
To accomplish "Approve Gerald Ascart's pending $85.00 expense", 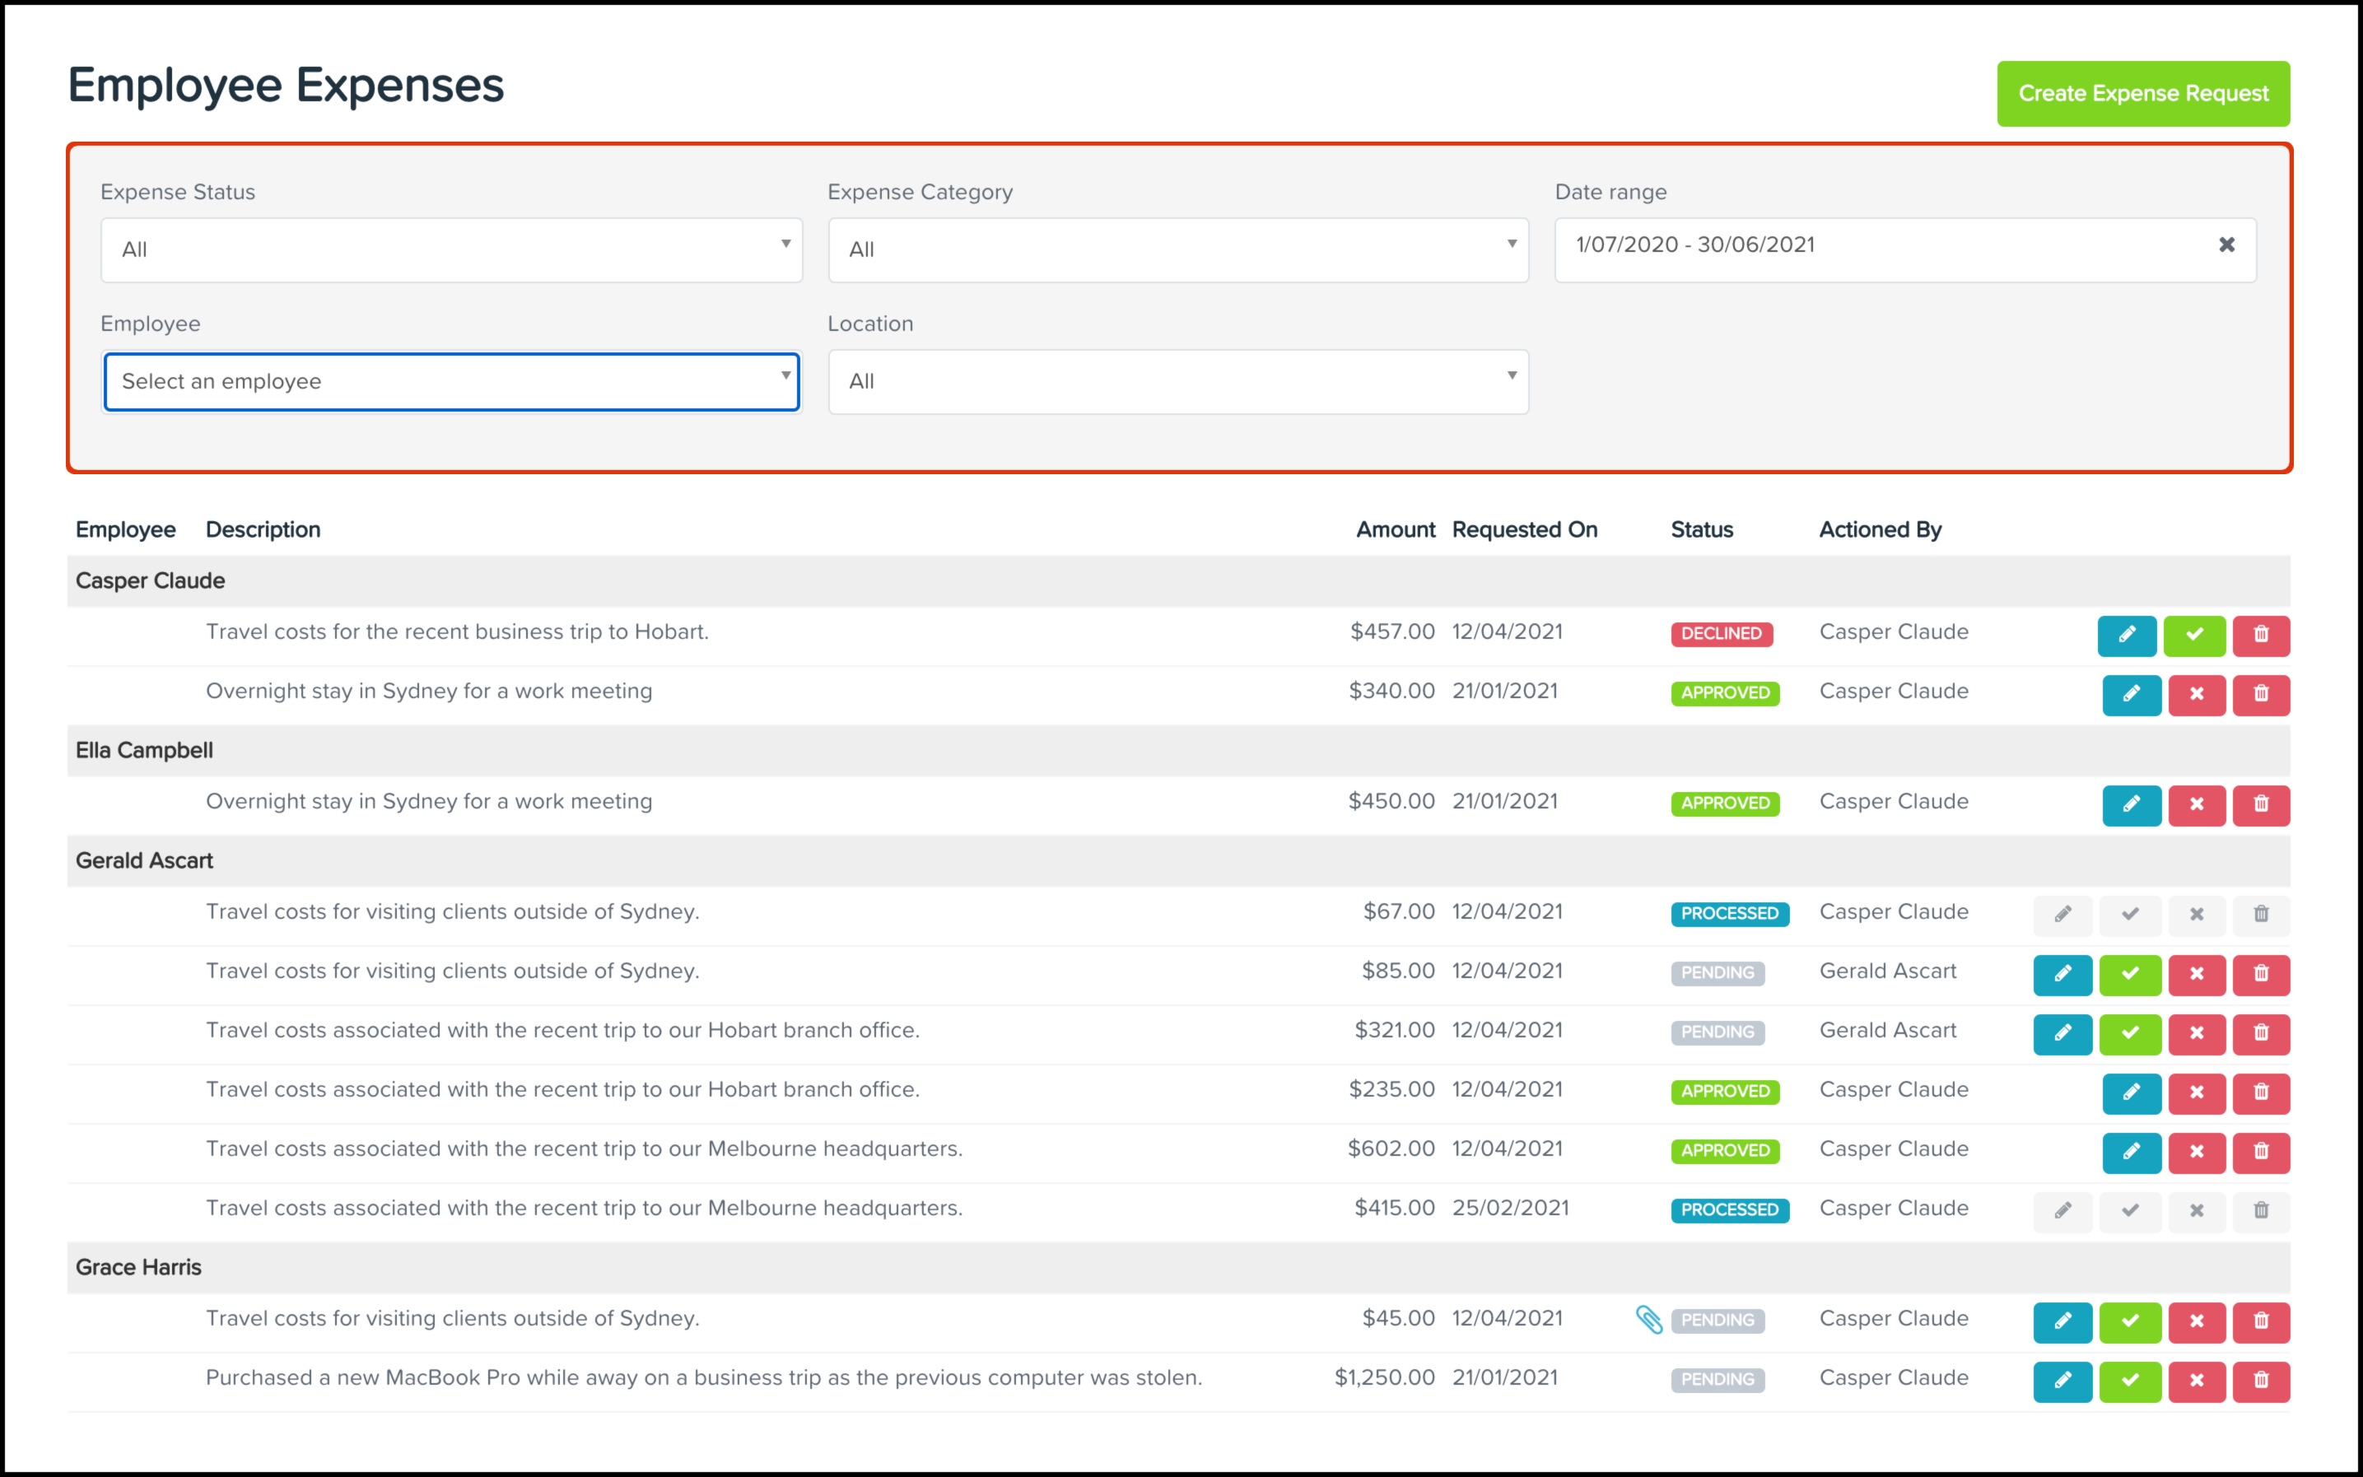I will pos(2129,974).
